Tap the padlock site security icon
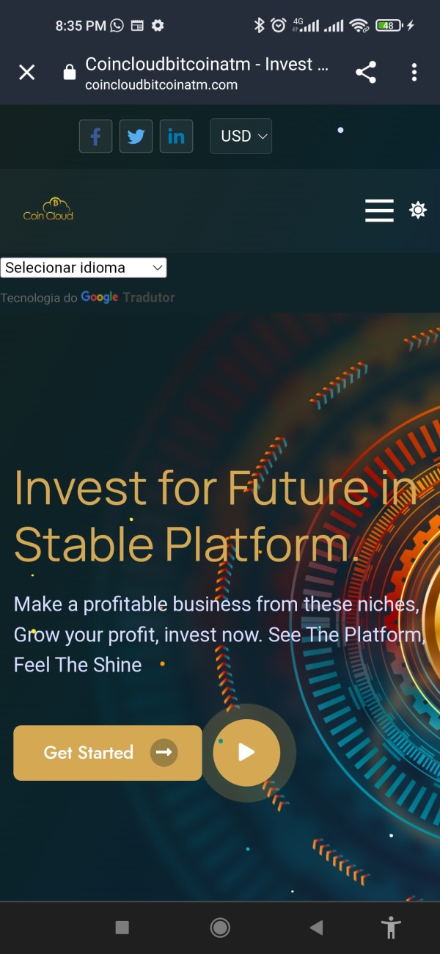The width and height of the screenshot is (440, 954). 70,72
